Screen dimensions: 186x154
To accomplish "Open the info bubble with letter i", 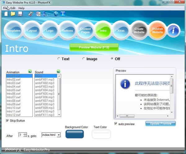I will pyautogui.click(x=173, y=31).
